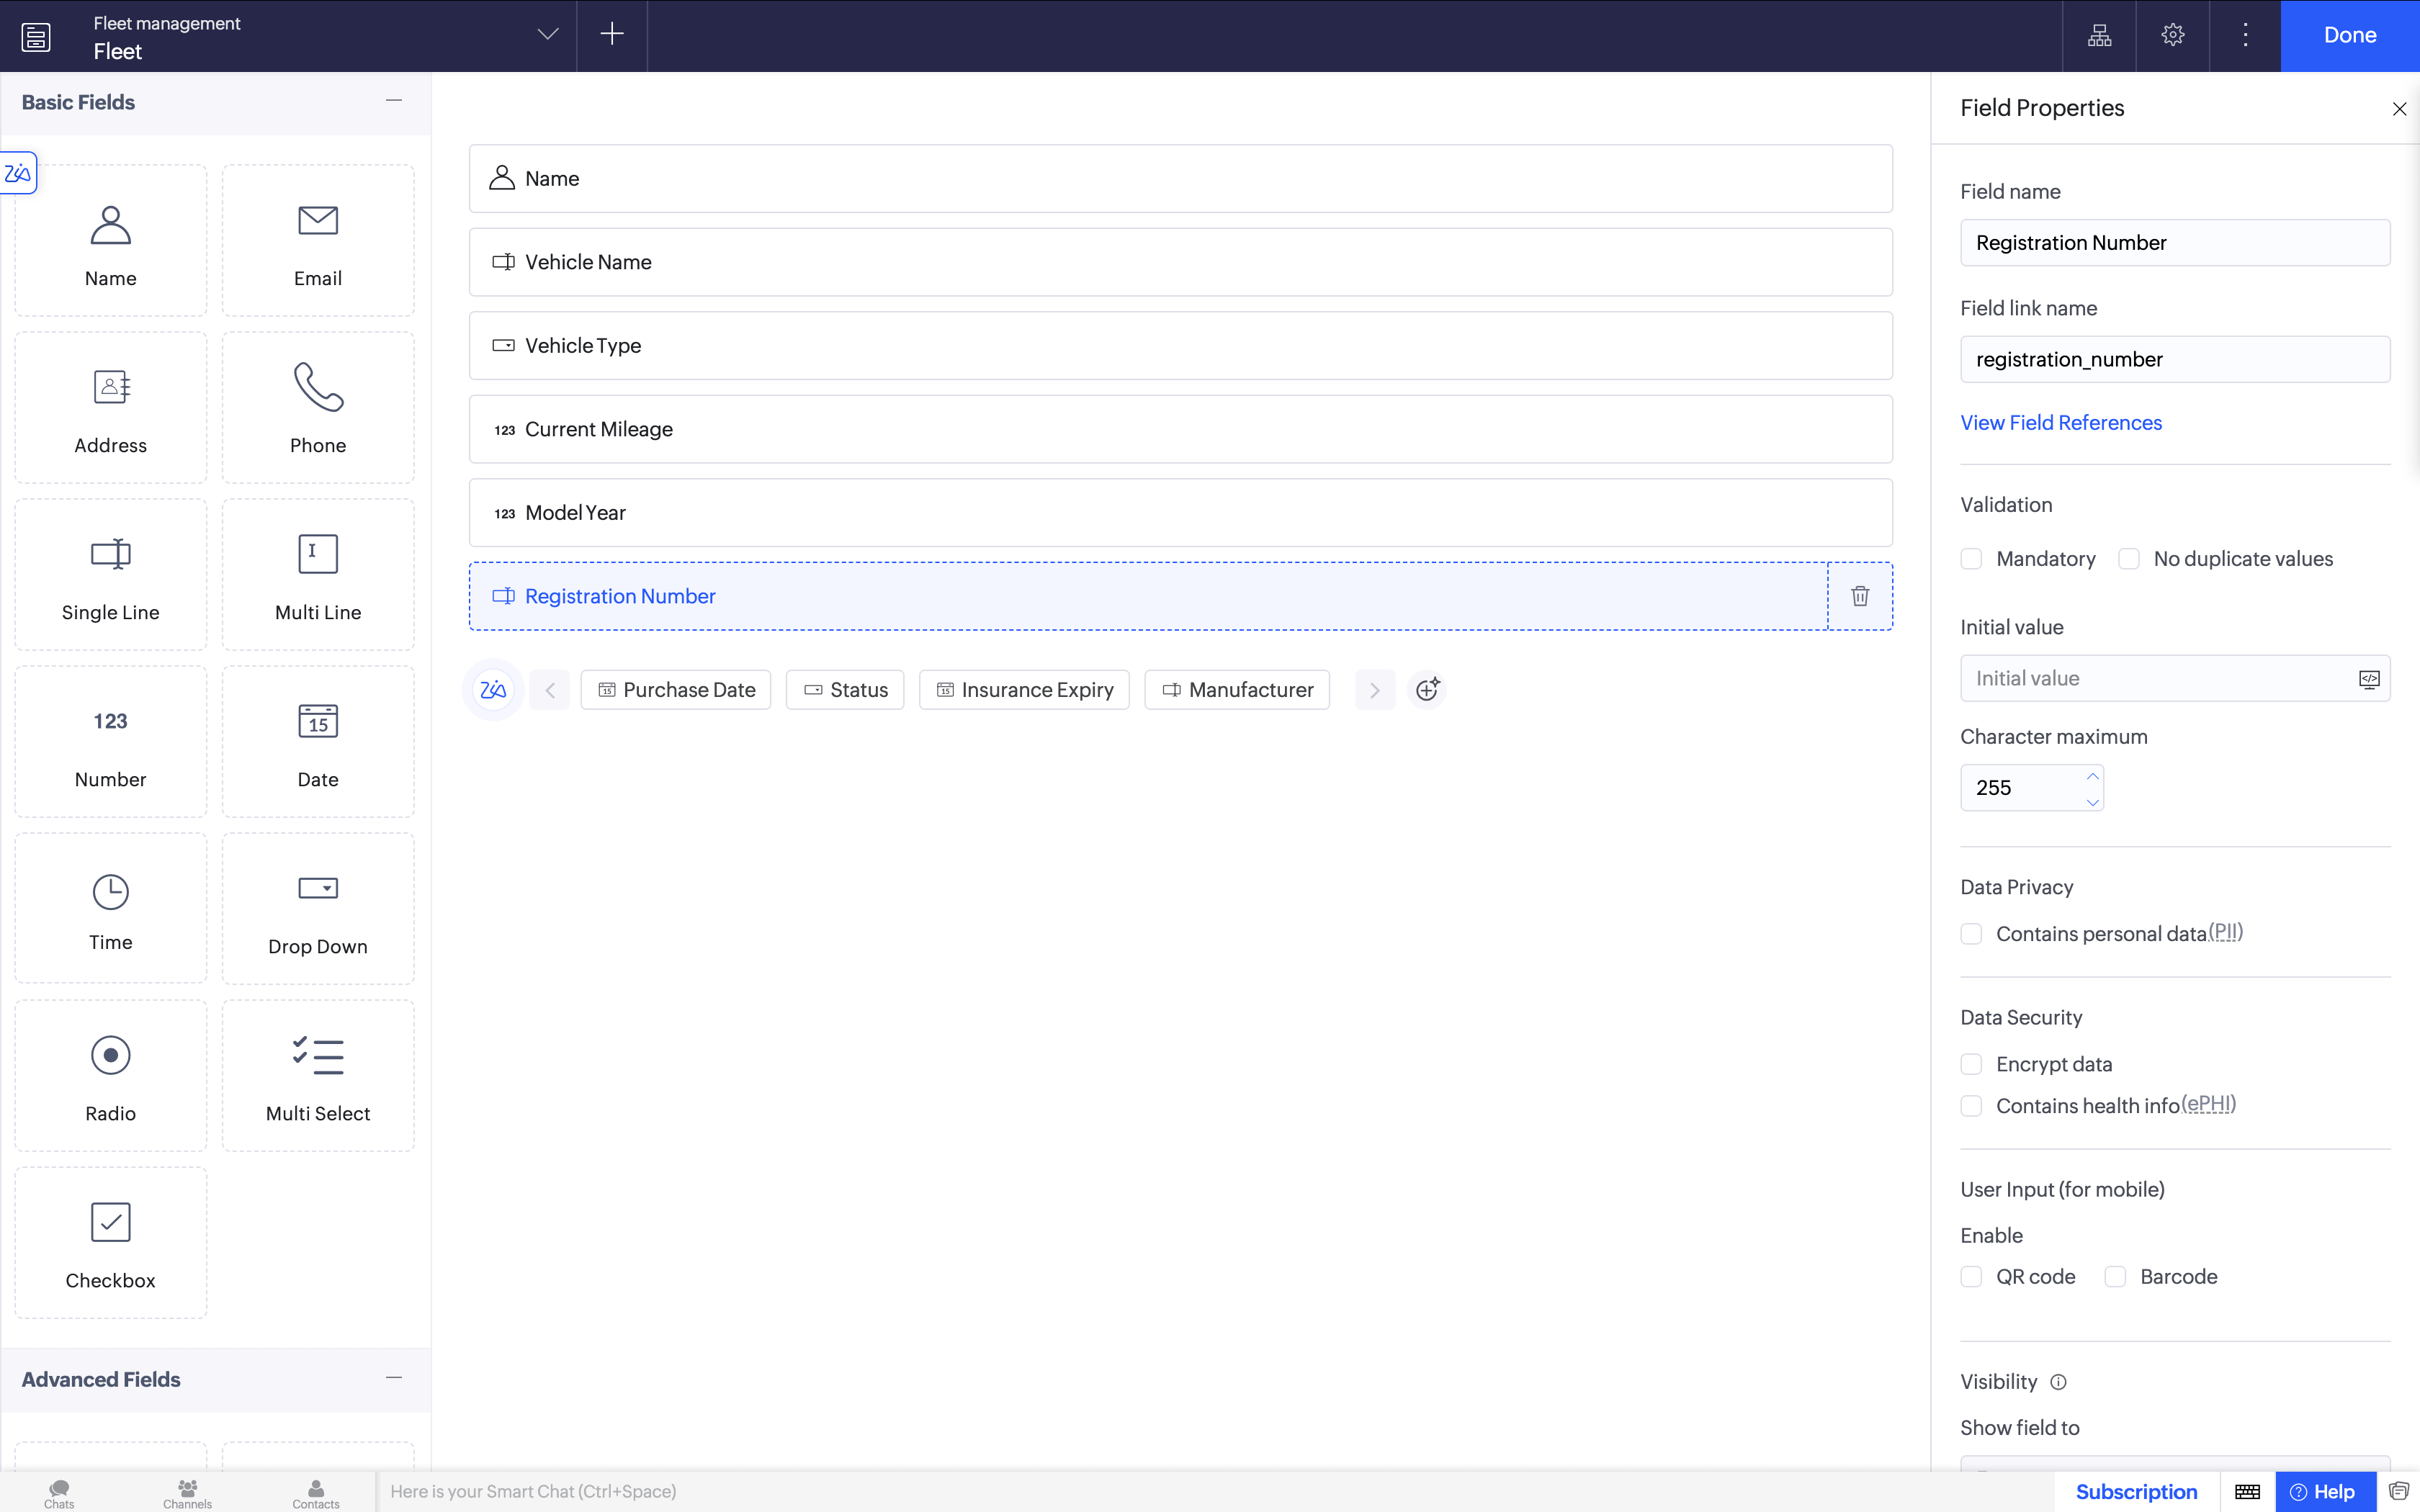Image resolution: width=2420 pixels, height=1512 pixels.
Task: Open the Fleet form selector dropdown
Action: [x=547, y=35]
